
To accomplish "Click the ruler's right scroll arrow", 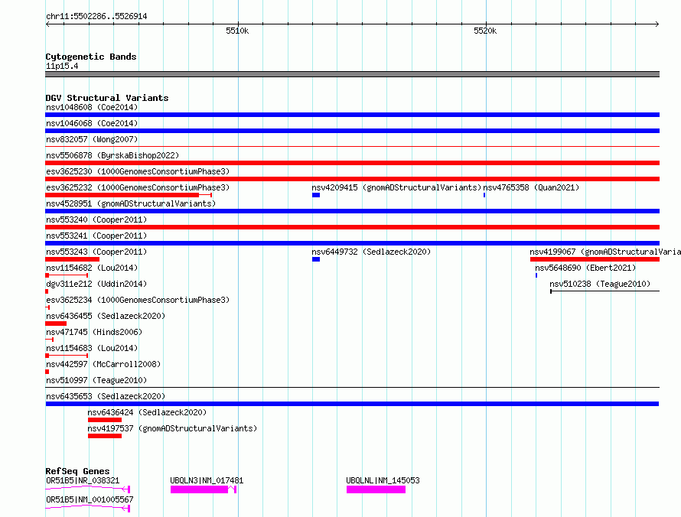I will (657, 24).
